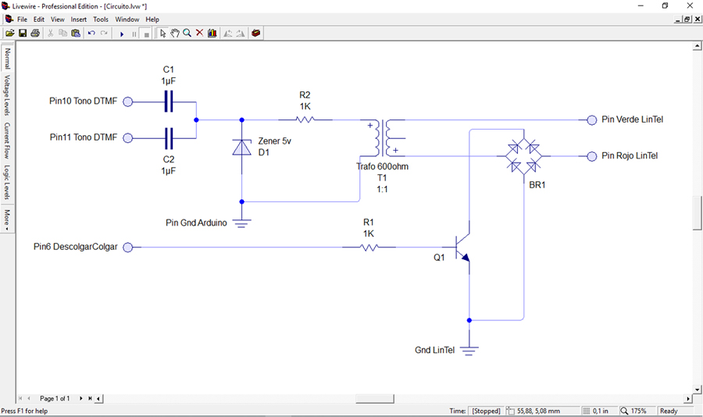Restore the inner document window
This screenshot has width=703, height=417.
(687, 20)
